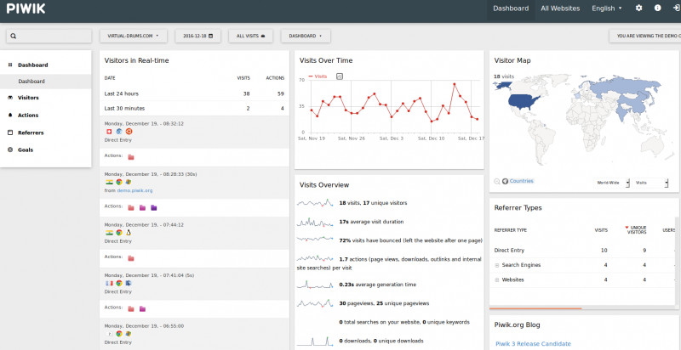
Task: Click the India flag in 08:28:33 visit
Action: (x=109, y=182)
